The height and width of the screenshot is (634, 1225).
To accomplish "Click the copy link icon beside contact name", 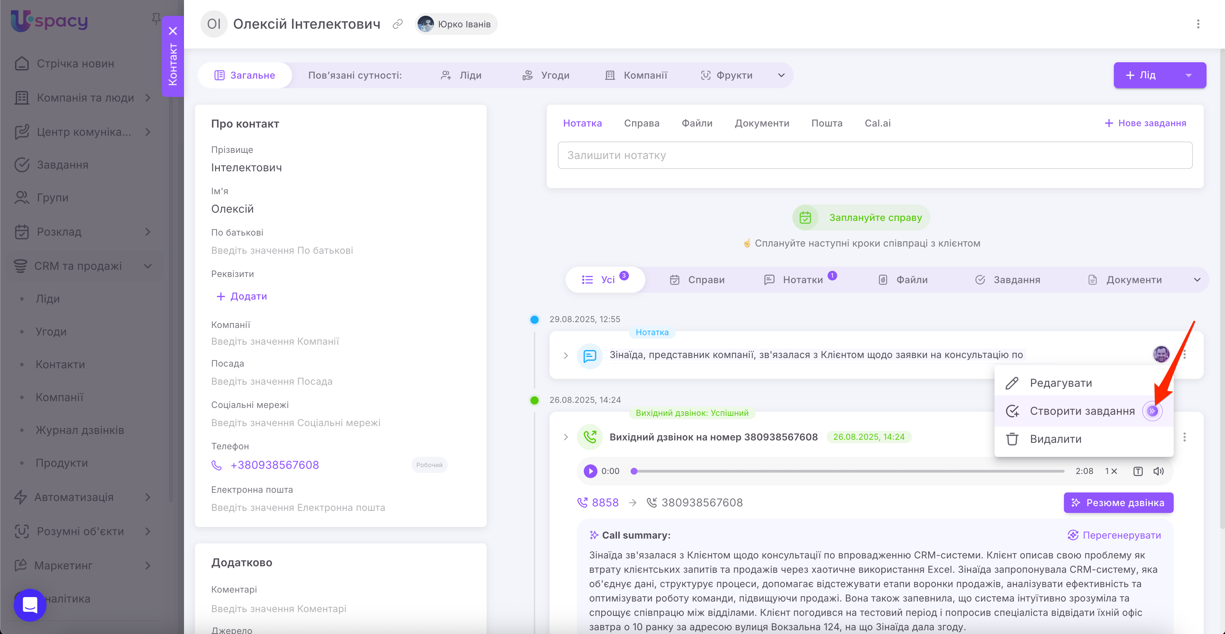I will [397, 24].
